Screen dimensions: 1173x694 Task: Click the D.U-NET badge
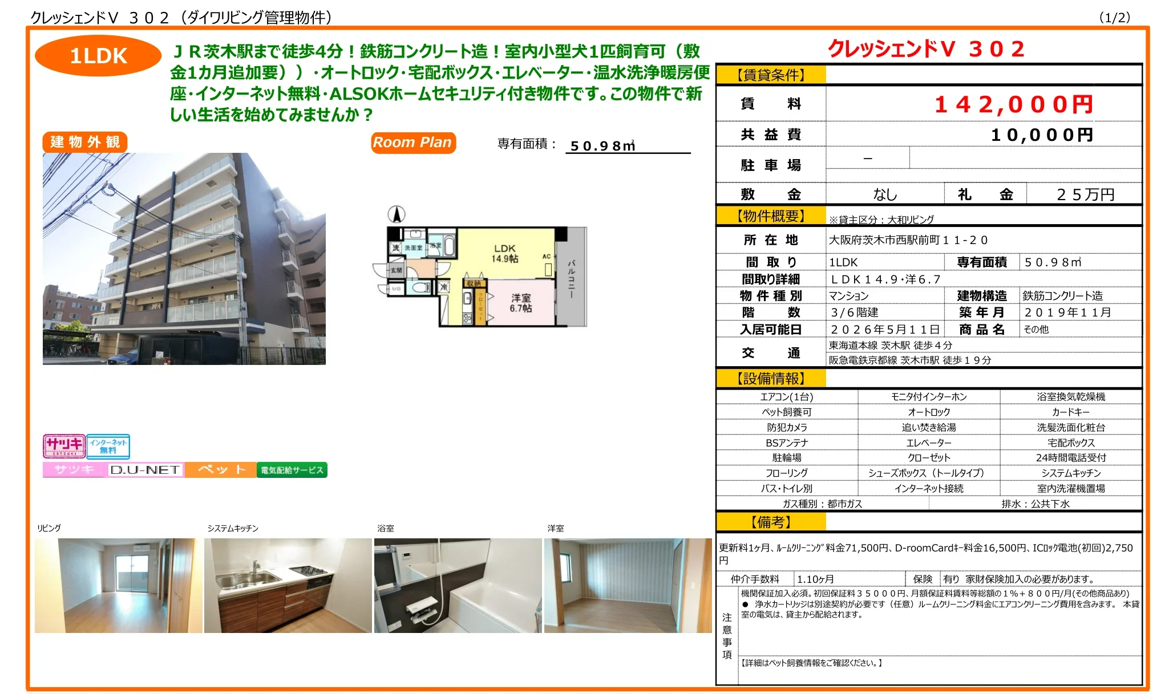click(x=145, y=470)
